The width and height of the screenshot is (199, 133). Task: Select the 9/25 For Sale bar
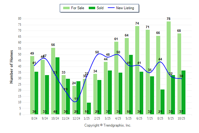click(x=169, y=67)
